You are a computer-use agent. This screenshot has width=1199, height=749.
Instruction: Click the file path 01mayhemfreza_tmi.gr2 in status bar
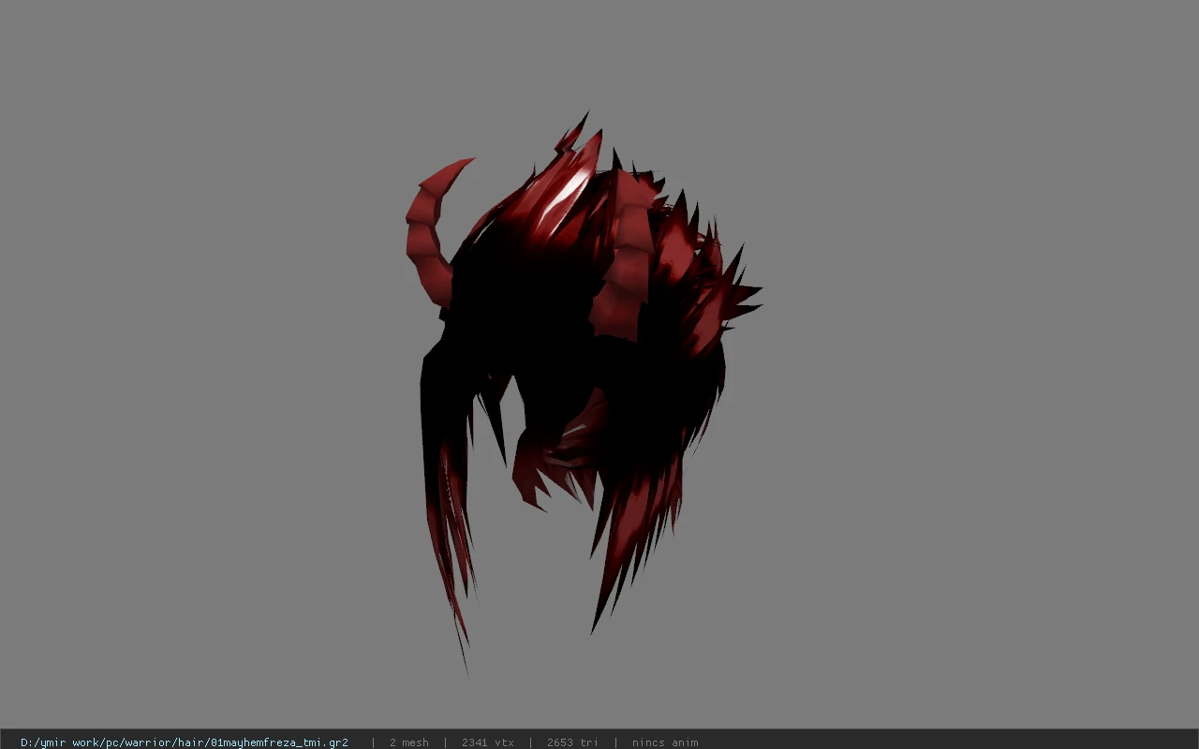(185, 742)
